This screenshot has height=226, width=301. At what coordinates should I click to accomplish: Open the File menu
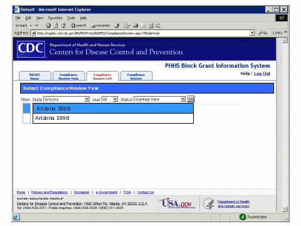pos(18,18)
